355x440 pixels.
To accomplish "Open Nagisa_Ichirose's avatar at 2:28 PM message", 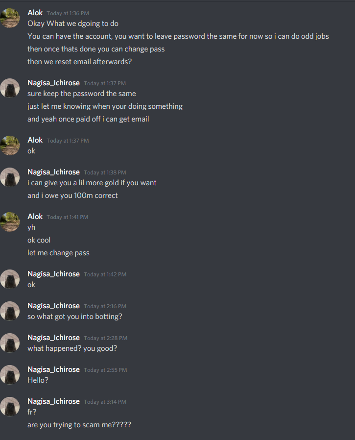I will 10,343.
